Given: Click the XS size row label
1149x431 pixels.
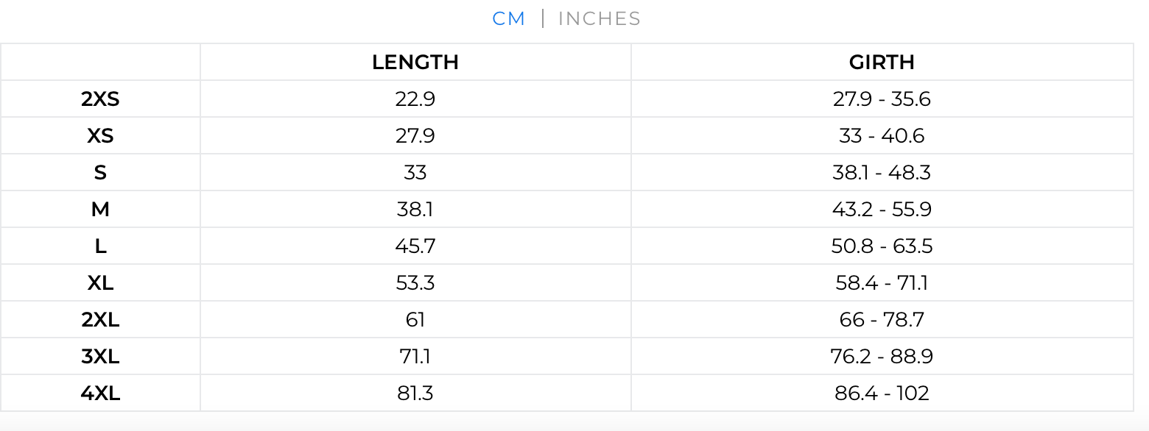Looking at the screenshot, I should [x=100, y=136].
